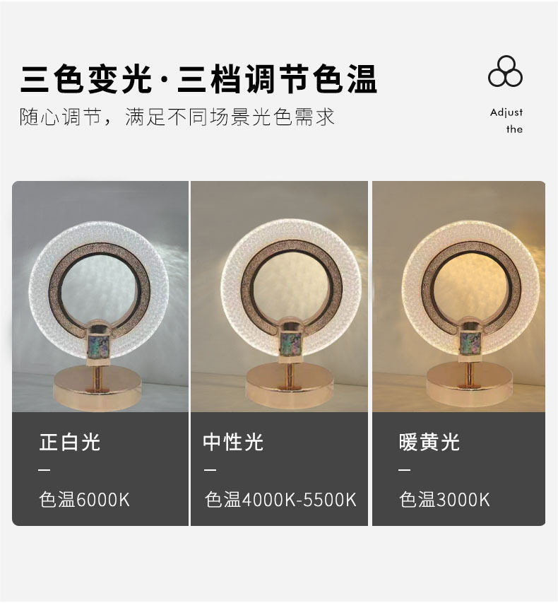
Task: Click the 色温6000K text
Action: tap(84, 500)
